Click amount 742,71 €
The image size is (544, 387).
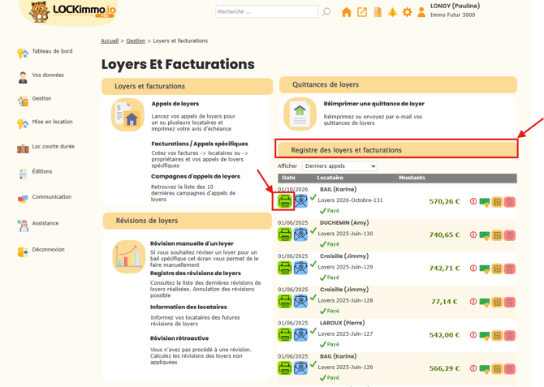tap(444, 269)
